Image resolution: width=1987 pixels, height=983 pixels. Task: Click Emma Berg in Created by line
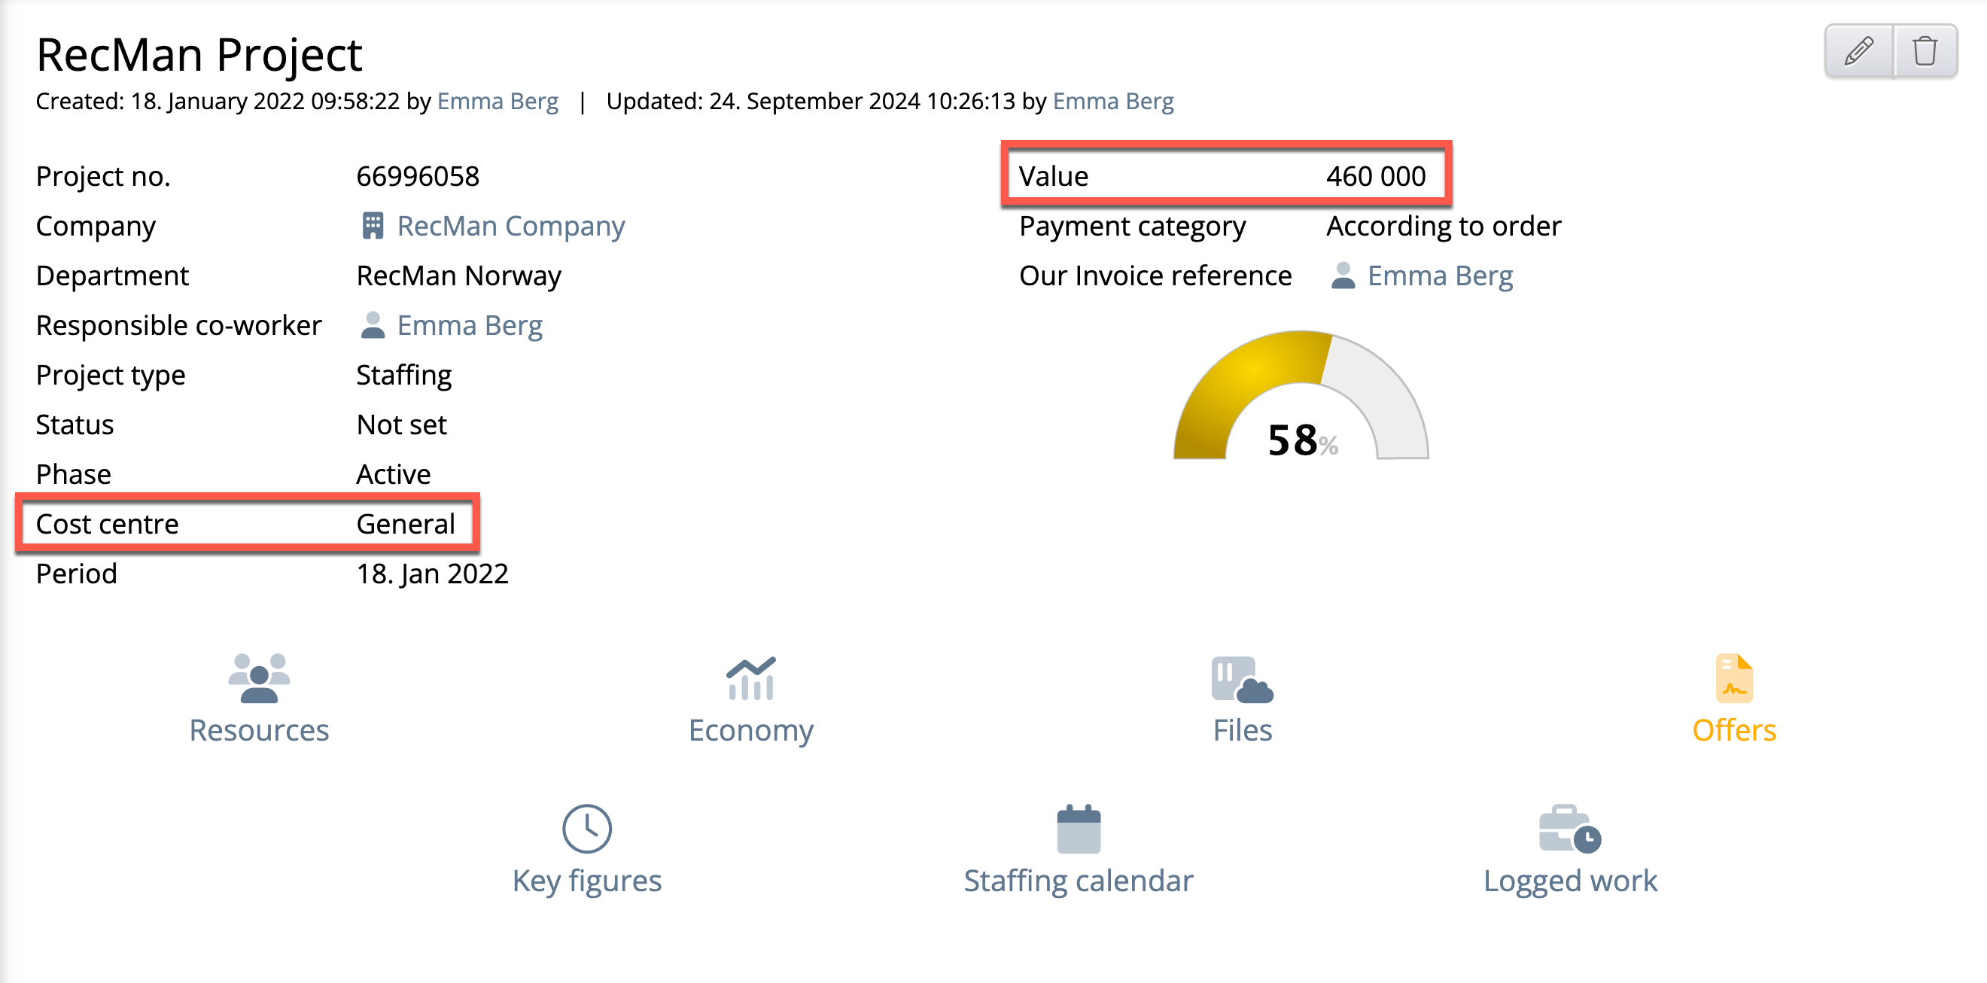point(498,101)
